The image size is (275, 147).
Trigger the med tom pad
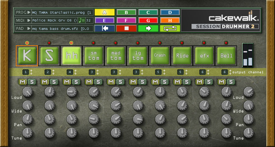pos(116,56)
